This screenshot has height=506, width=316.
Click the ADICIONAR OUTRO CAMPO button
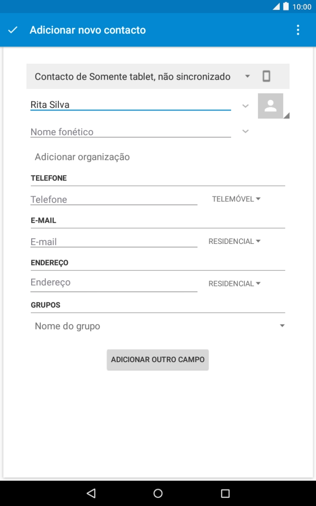158,360
